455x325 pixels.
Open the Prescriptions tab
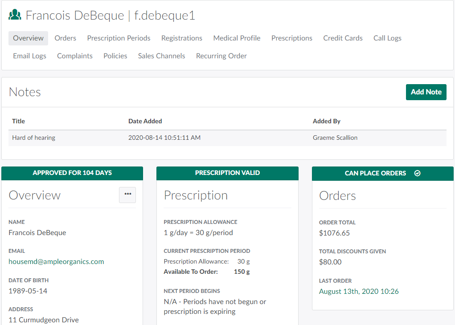(292, 38)
